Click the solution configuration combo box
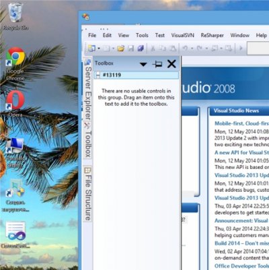The width and height of the screenshot is (269, 270). click(258, 48)
